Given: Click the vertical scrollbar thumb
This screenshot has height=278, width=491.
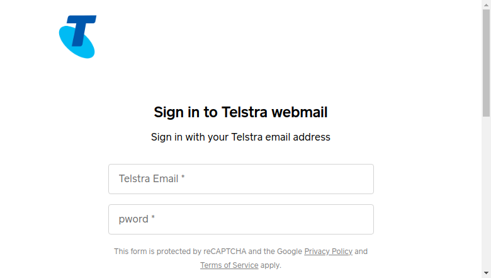Looking at the screenshot, I should coord(486,62).
